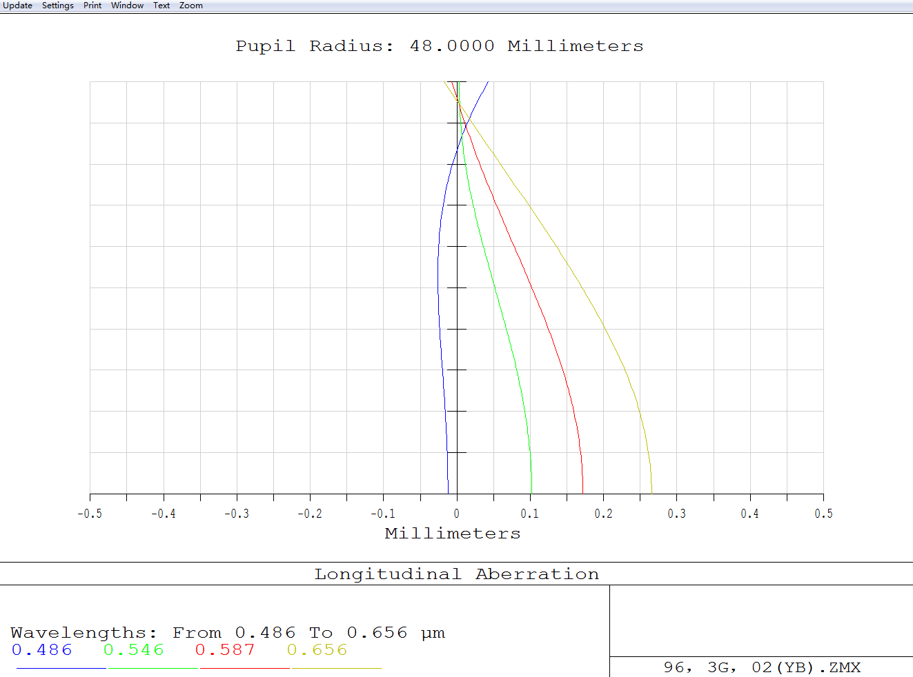
Task: Click the Wavelengths range text line
Action: pos(228,633)
